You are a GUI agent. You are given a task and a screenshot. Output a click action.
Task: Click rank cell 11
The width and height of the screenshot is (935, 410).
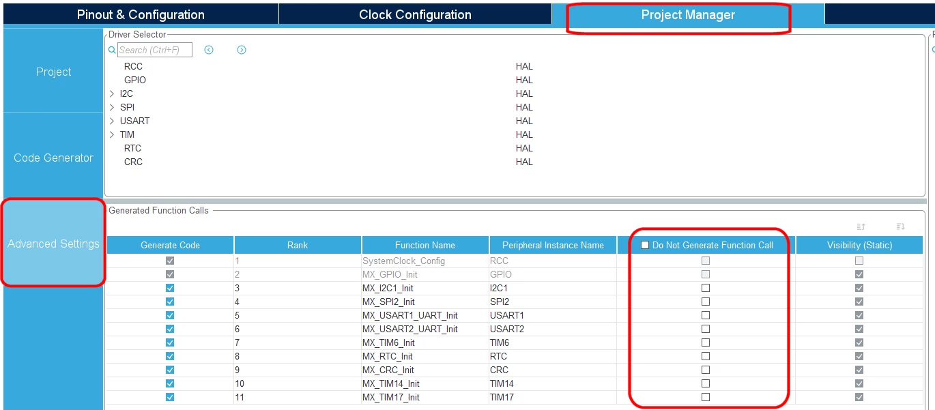point(298,397)
